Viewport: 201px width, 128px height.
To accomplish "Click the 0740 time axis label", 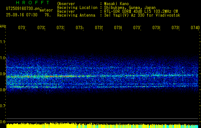I will [x=195, y=28].
